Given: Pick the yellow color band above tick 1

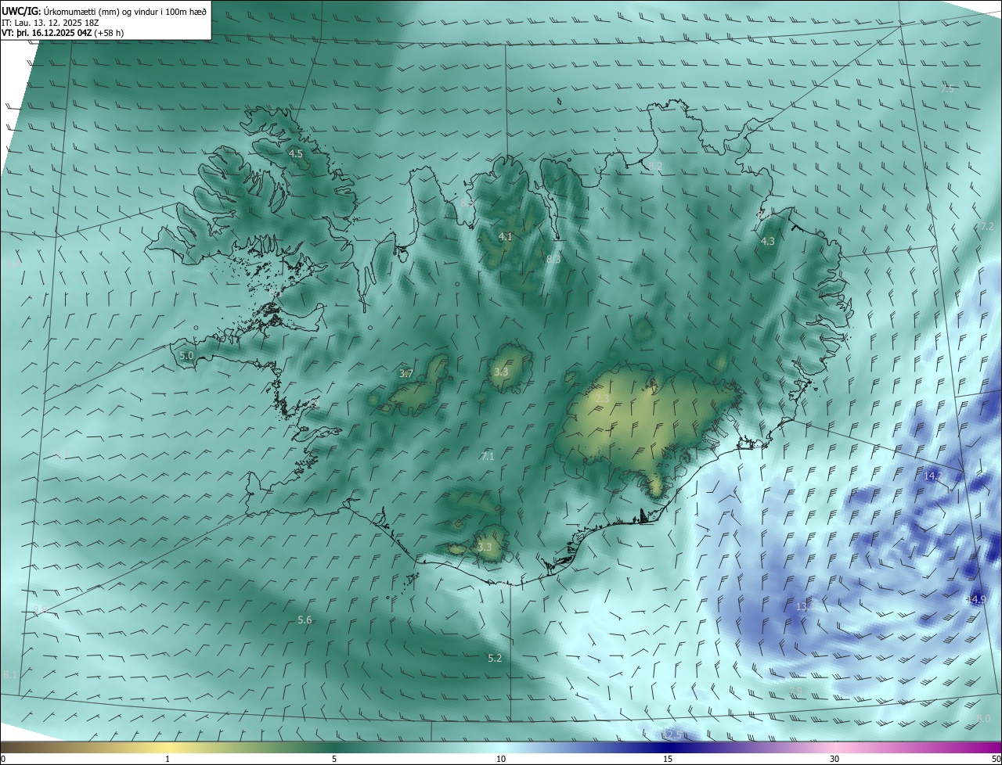Looking at the screenshot, I should (168, 747).
